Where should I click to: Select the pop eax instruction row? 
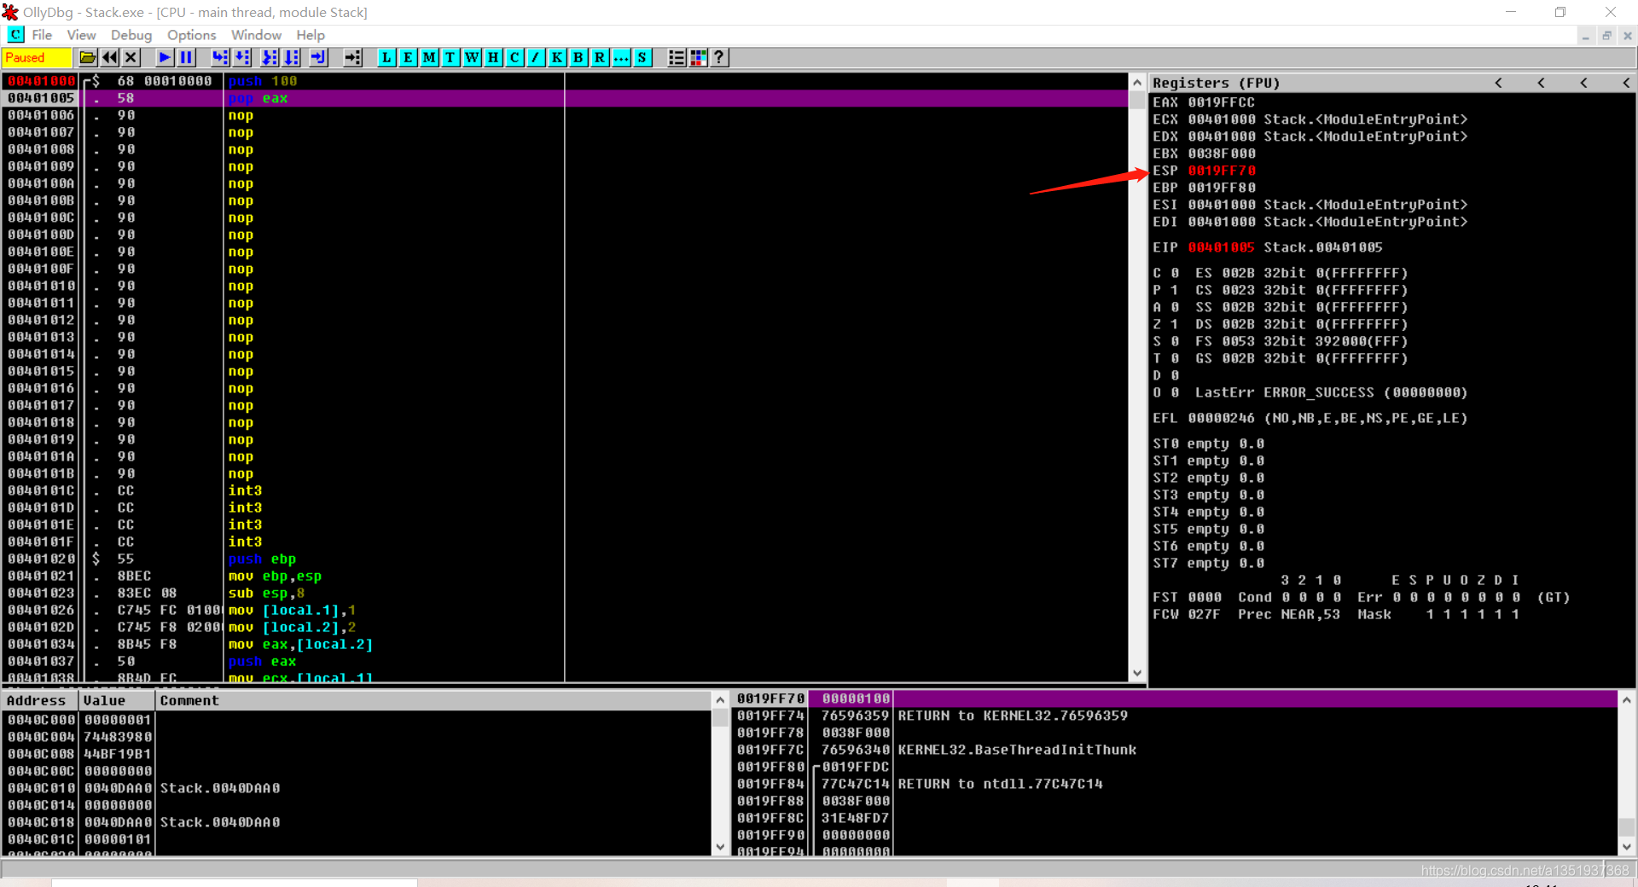point(565,98)
